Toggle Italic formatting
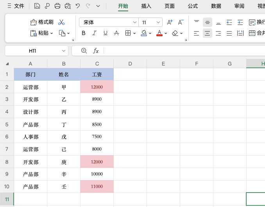The height and width of the screenshot is (207, 265). point(94,33)
